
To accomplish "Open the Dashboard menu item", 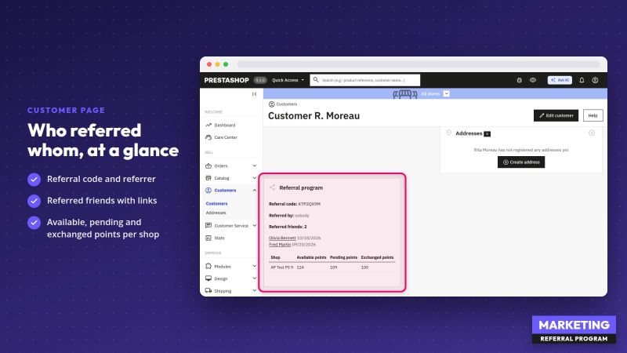I will pos(225,126).
